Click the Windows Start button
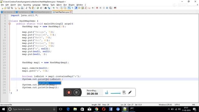 coord(3,109)
